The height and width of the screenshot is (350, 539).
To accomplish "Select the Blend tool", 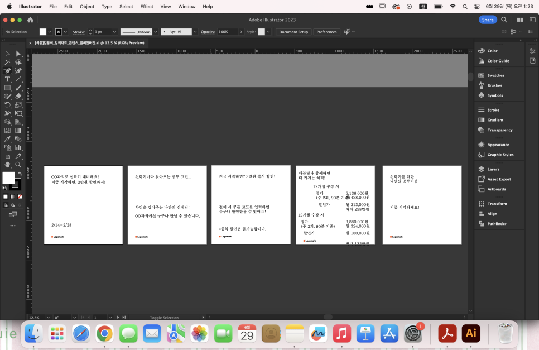I will click(x=18, y=139).
